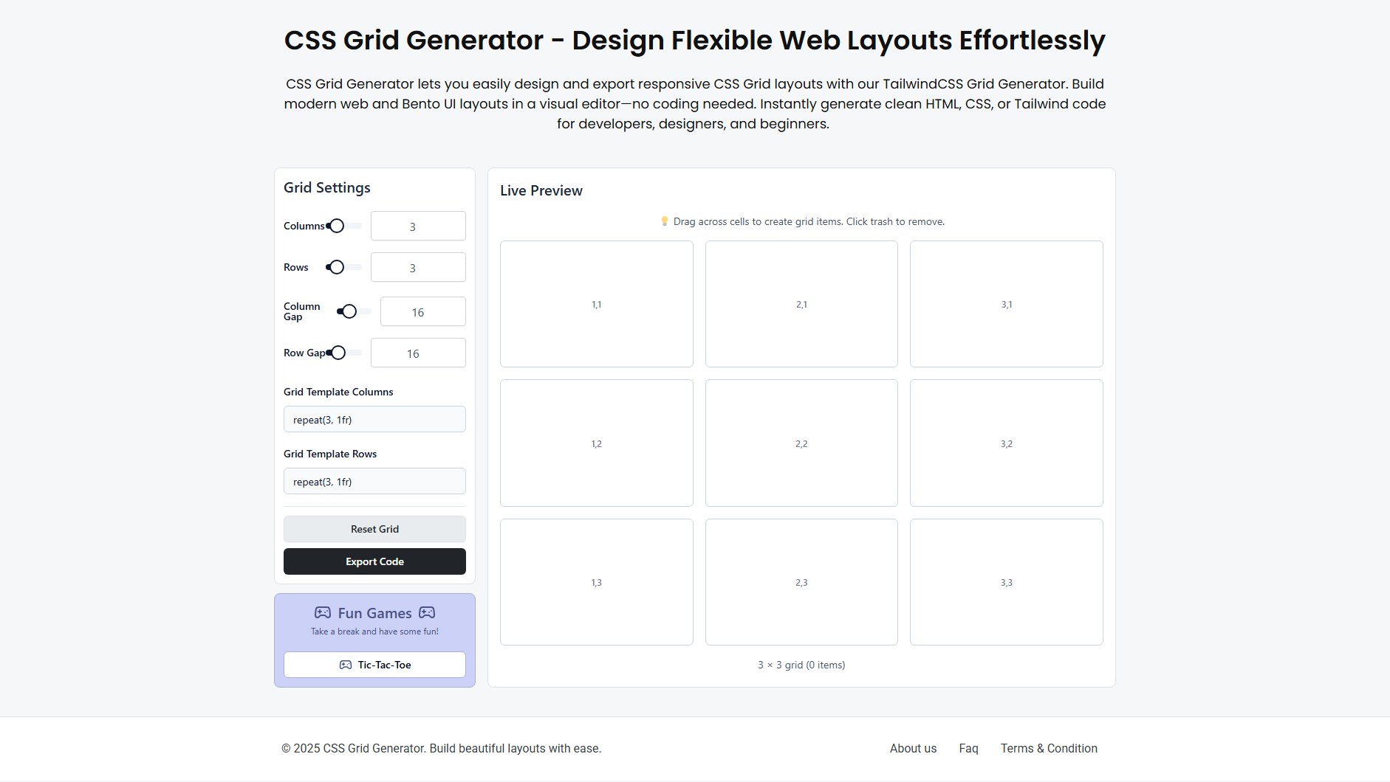
Task: Open the About us link
Action: tap(913, 748)
